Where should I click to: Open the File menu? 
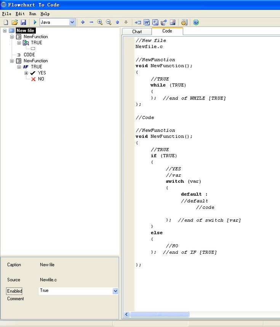(6, 14)
